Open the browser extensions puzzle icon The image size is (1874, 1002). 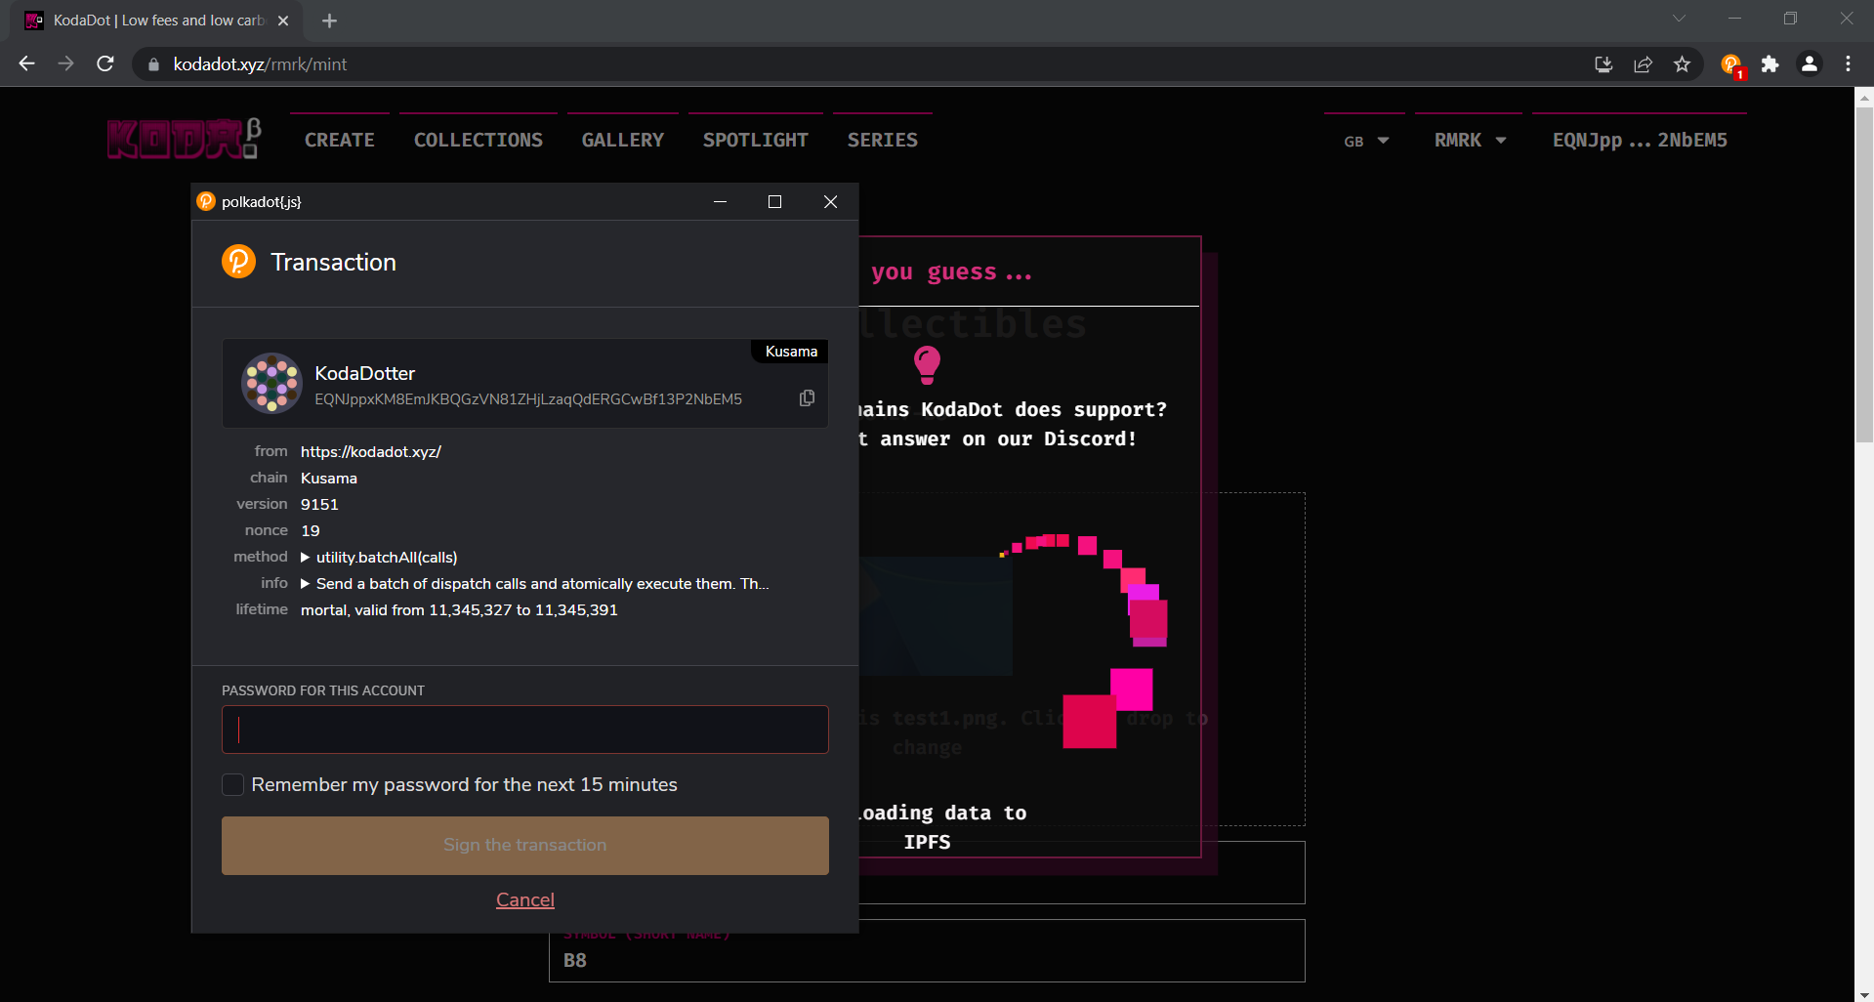(1770, 64)
